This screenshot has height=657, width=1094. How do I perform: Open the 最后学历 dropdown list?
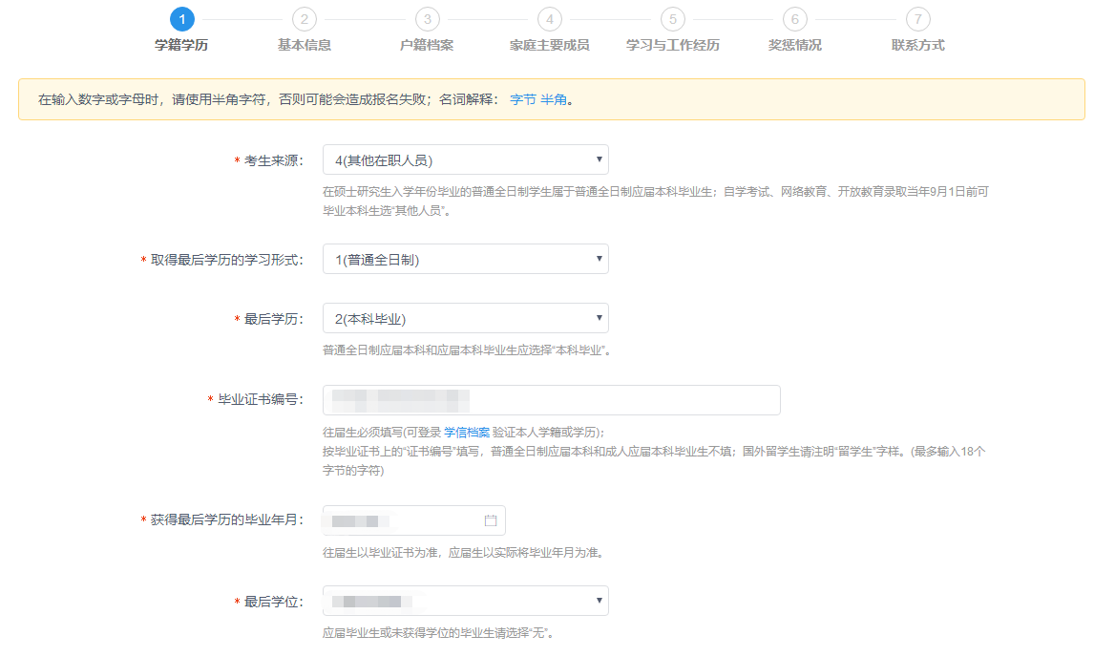pyautogui.click(x=465, y=317)
